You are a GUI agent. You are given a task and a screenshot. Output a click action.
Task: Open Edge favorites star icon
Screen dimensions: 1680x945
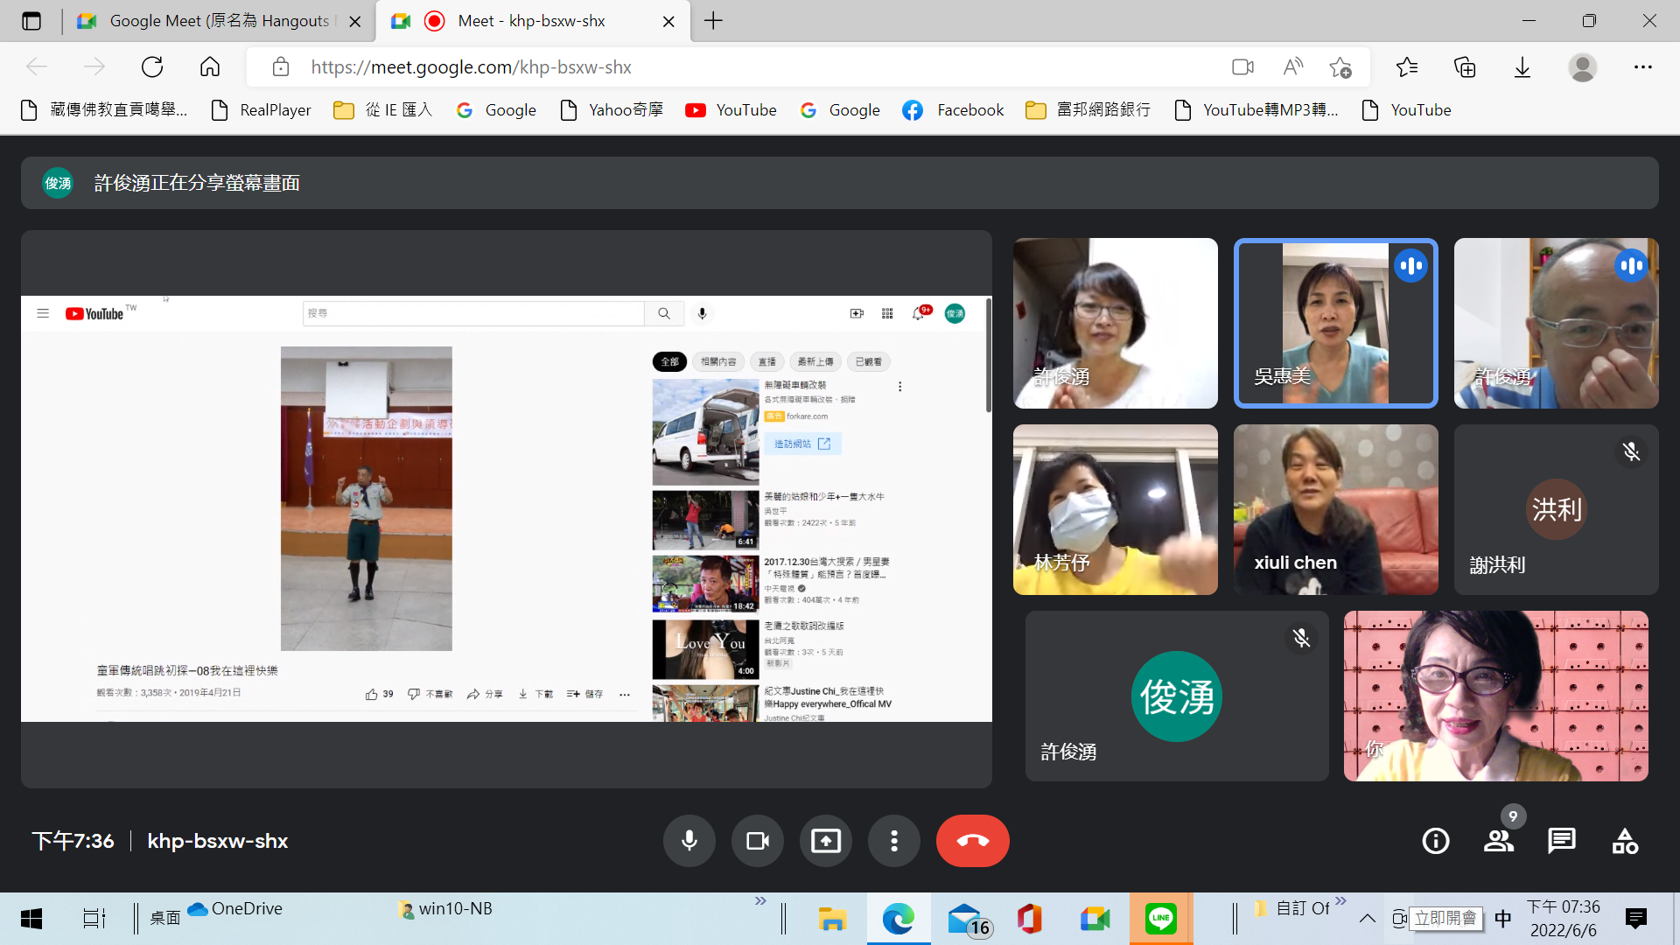[x=1407, y=67]
